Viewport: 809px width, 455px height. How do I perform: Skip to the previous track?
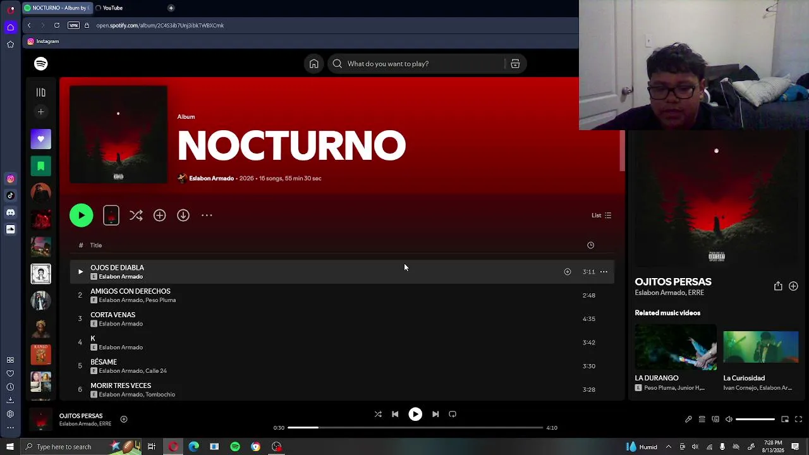(x=395, y=414)
